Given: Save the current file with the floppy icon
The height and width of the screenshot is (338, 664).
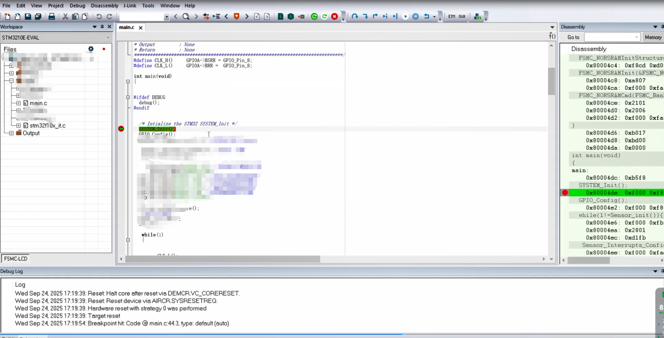Looking at the screenshot, I should (28, 16).
